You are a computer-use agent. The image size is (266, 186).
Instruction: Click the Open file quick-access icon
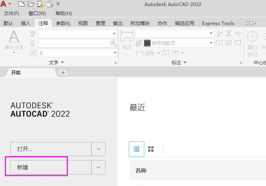(31, 4)
